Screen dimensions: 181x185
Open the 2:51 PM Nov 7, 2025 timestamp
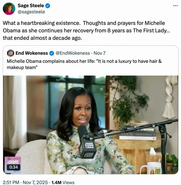pyautogui.click(x=25, y=182)
